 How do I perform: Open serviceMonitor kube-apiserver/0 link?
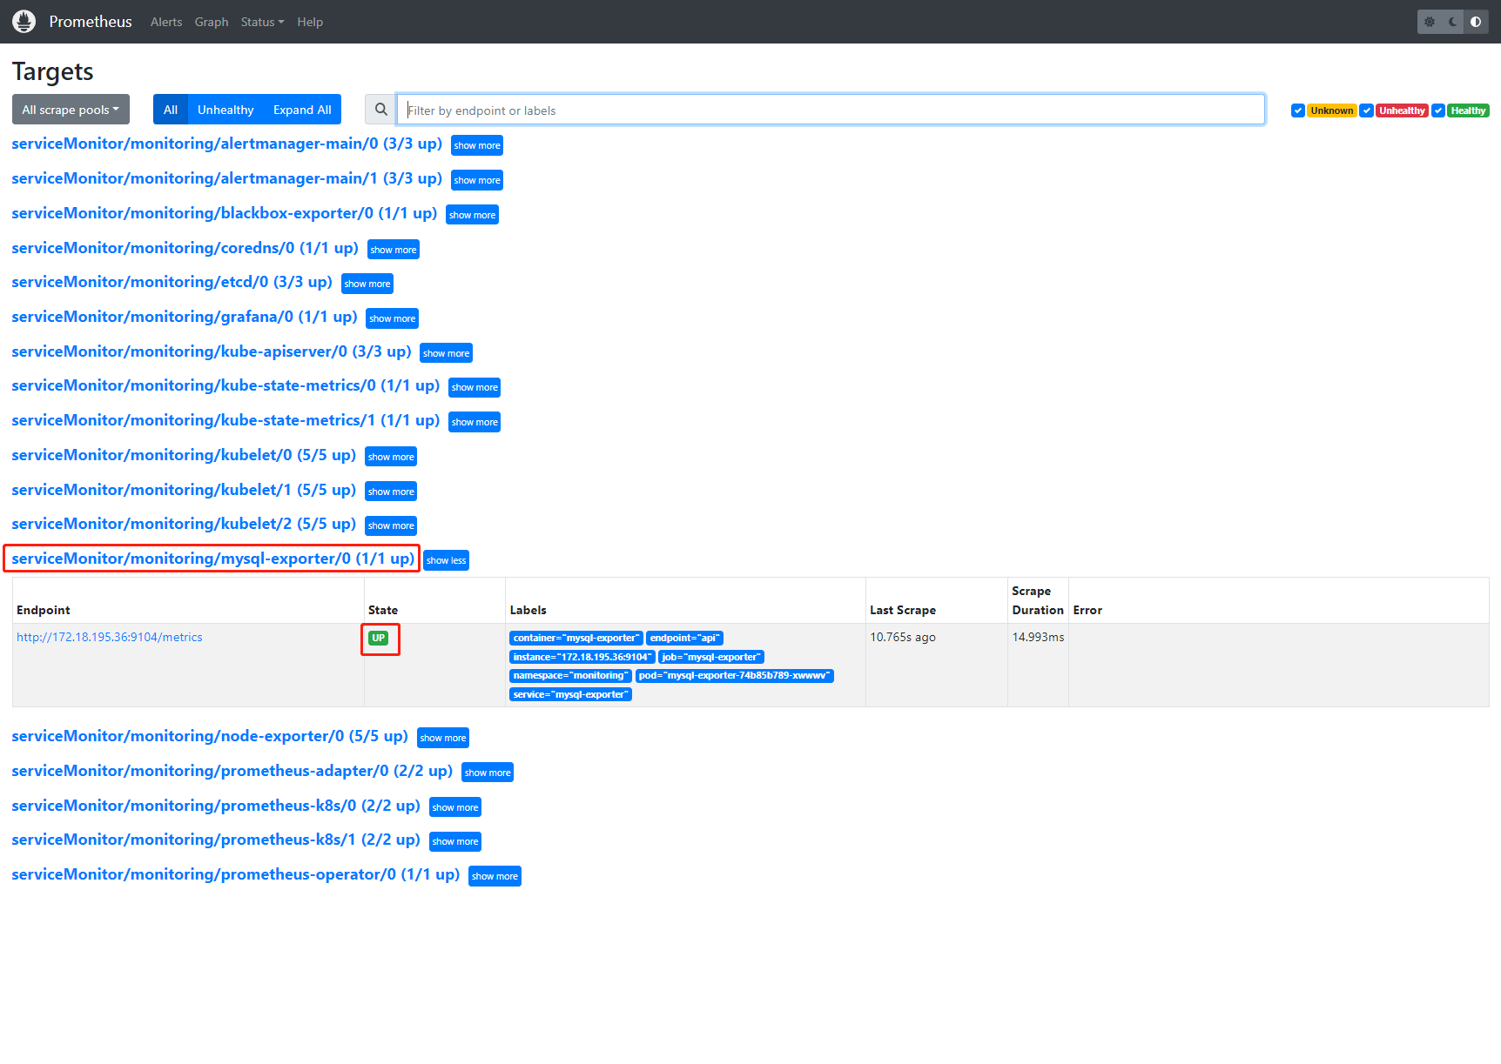pyautogui.click(x=211, y=351)
